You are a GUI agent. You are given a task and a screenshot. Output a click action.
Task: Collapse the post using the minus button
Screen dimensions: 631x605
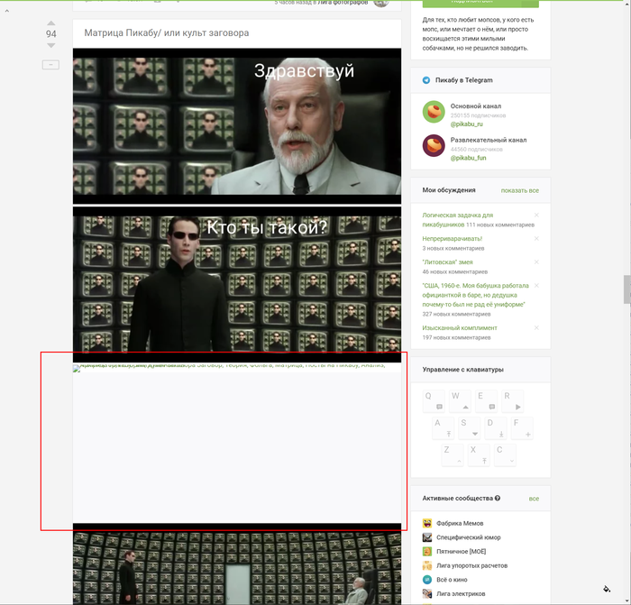click(51, 65)
